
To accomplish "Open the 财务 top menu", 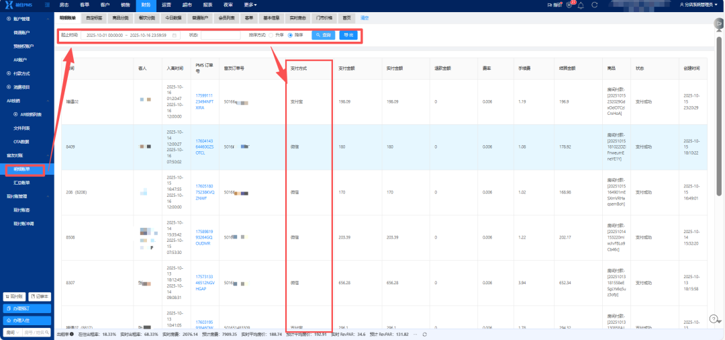I will (x=146, y=5).
